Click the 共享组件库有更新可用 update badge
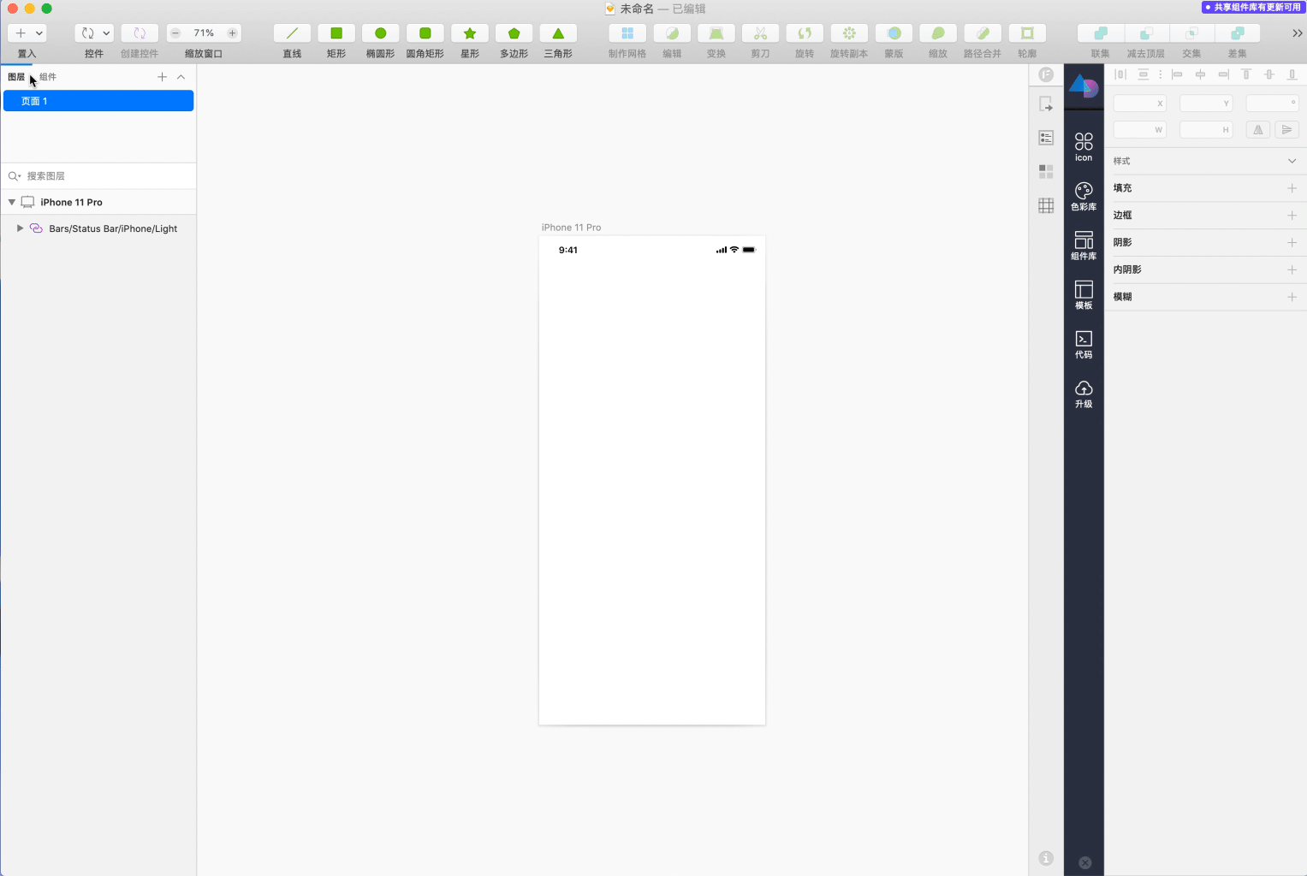 pos(1253,7)
